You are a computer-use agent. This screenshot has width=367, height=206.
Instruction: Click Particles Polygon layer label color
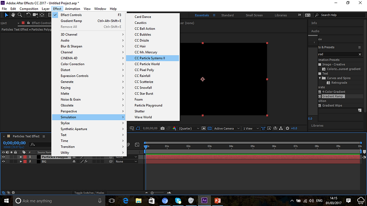click(25, 157)
